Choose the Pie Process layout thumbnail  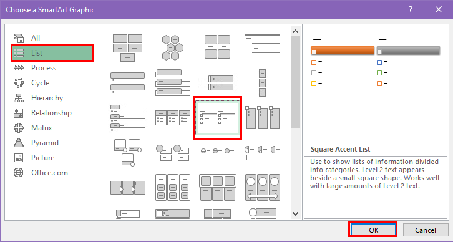click(263, 153)
